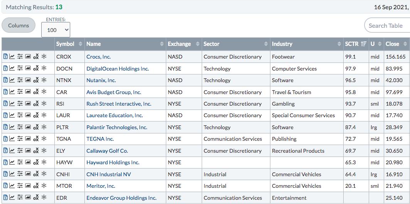This screenshot has height=204, width=410.
Task: Open GalleryView image icon for CAR row
Action: pos(28,92)
